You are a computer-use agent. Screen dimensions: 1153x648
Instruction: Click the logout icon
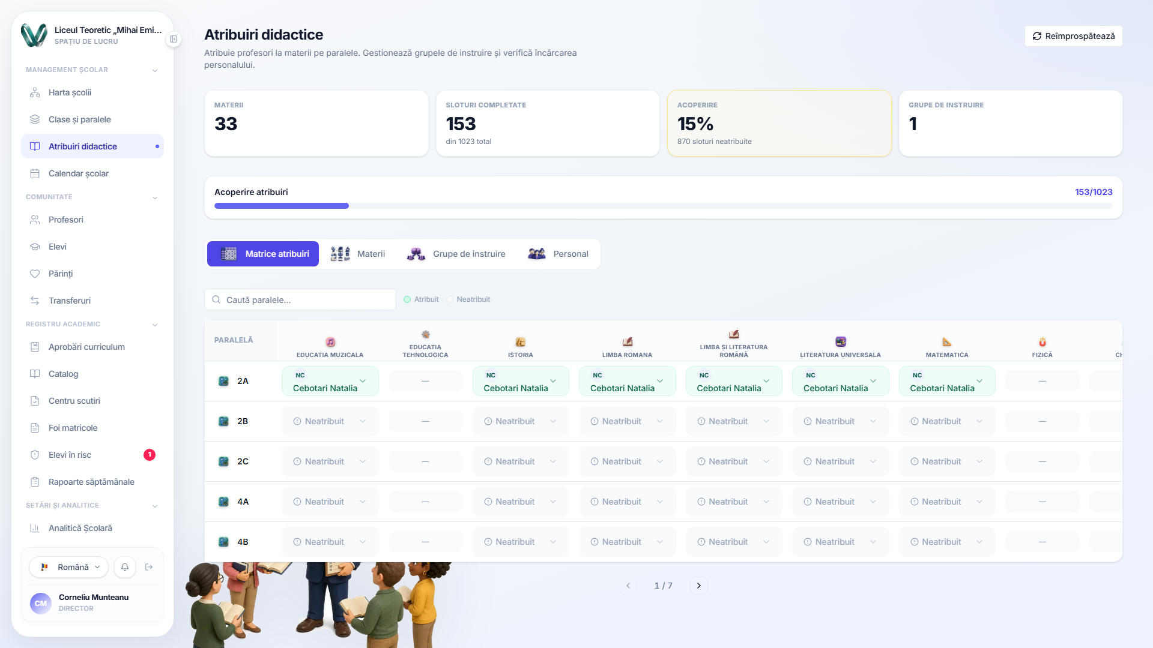[149, 567]
